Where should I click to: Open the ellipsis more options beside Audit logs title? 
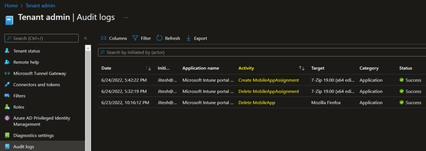126,17
